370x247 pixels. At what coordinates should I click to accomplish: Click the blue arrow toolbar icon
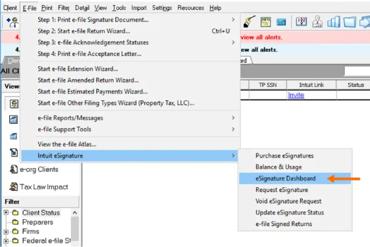(x=365, y=22)
